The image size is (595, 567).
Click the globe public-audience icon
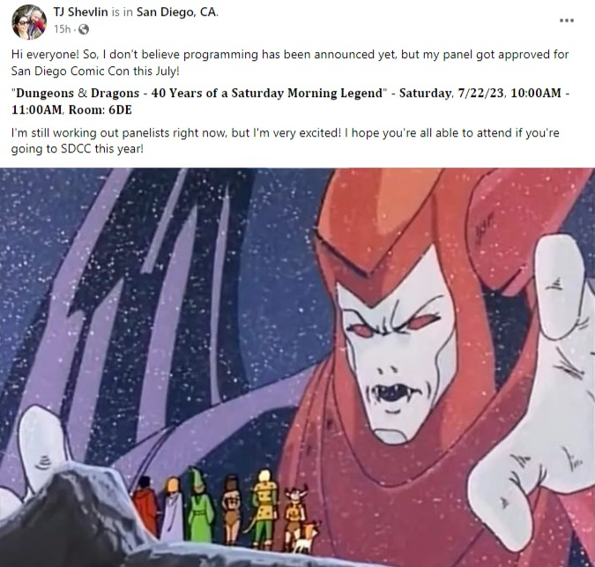click(x=84, y=29)
